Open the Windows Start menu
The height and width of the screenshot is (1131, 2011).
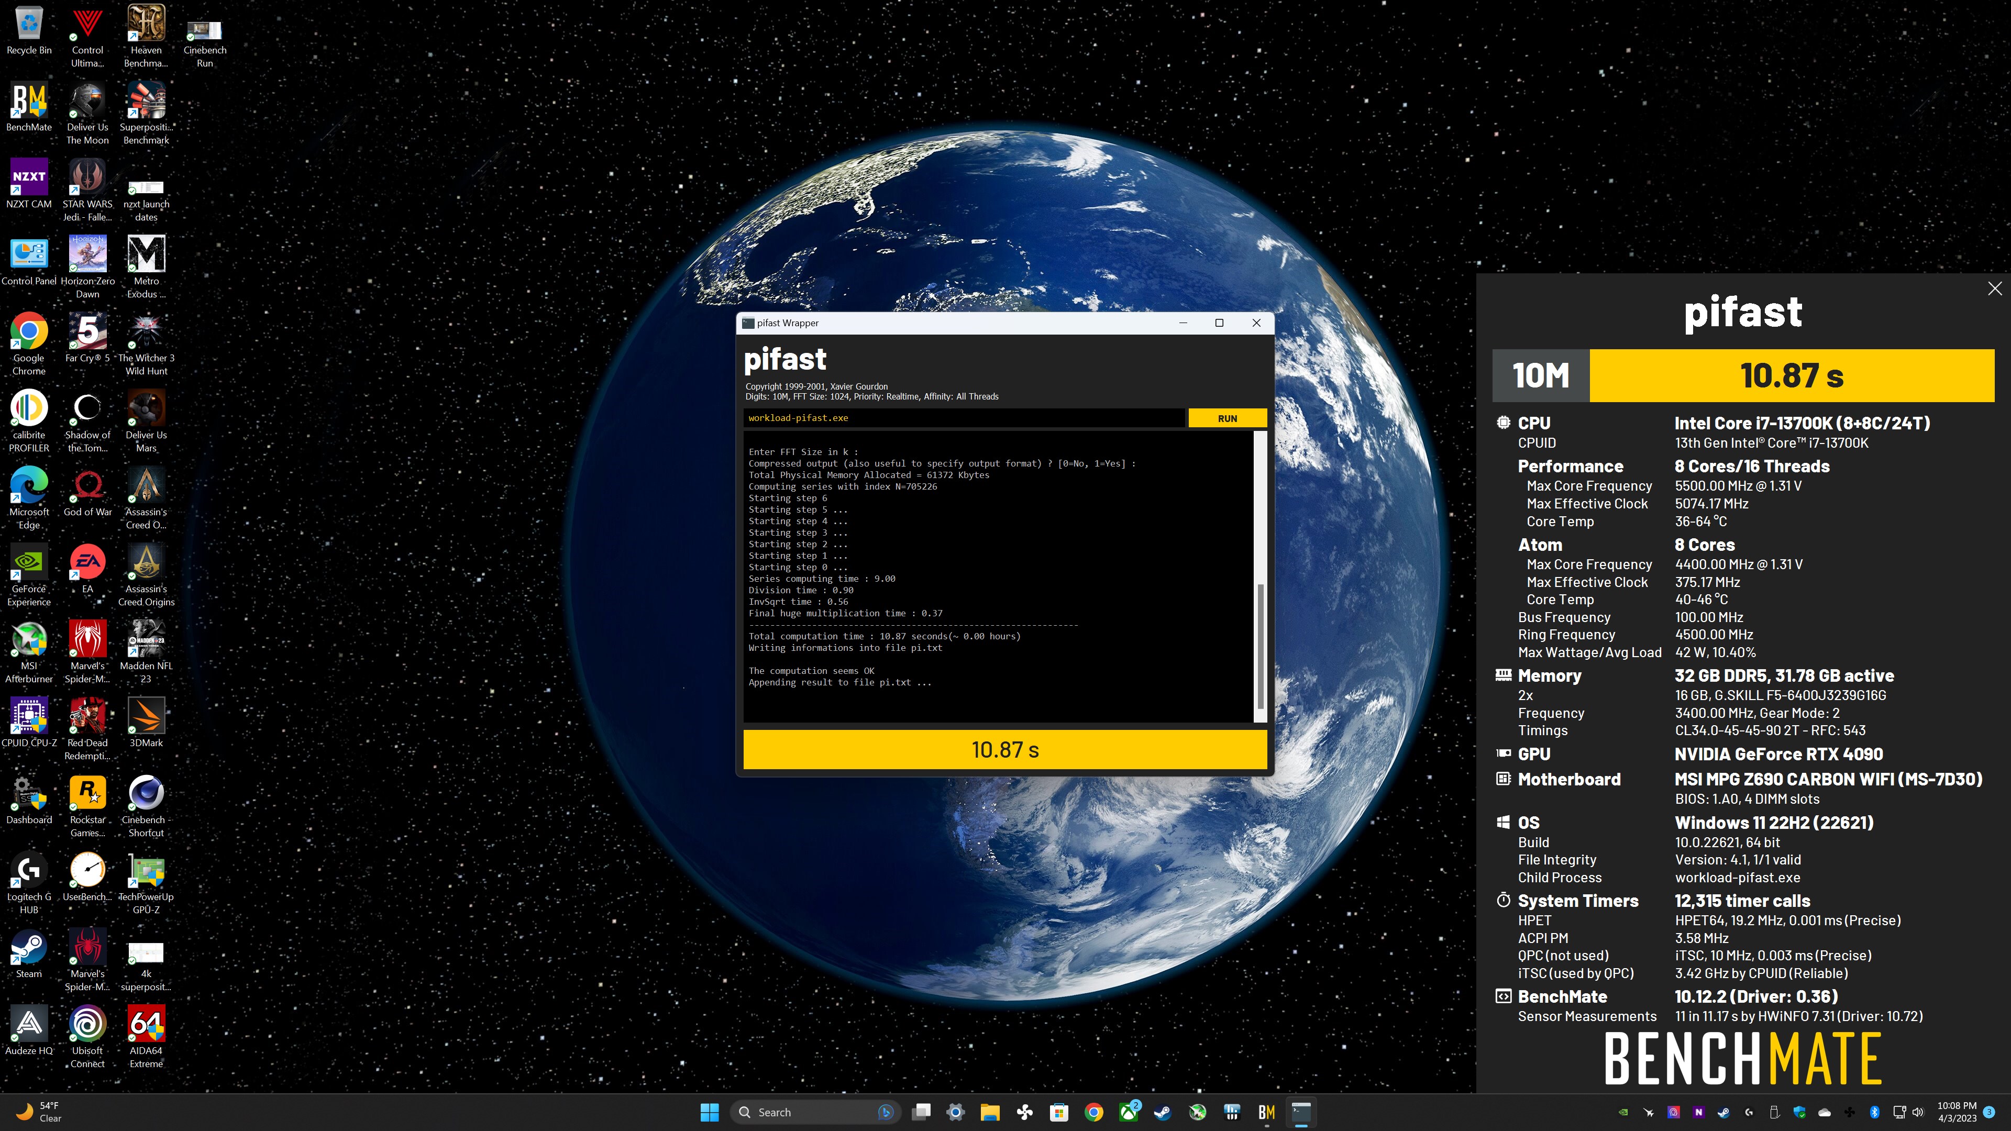click(x=709, y=1112)
